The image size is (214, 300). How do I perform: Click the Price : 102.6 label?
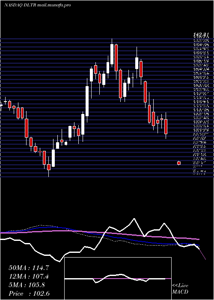29,294
